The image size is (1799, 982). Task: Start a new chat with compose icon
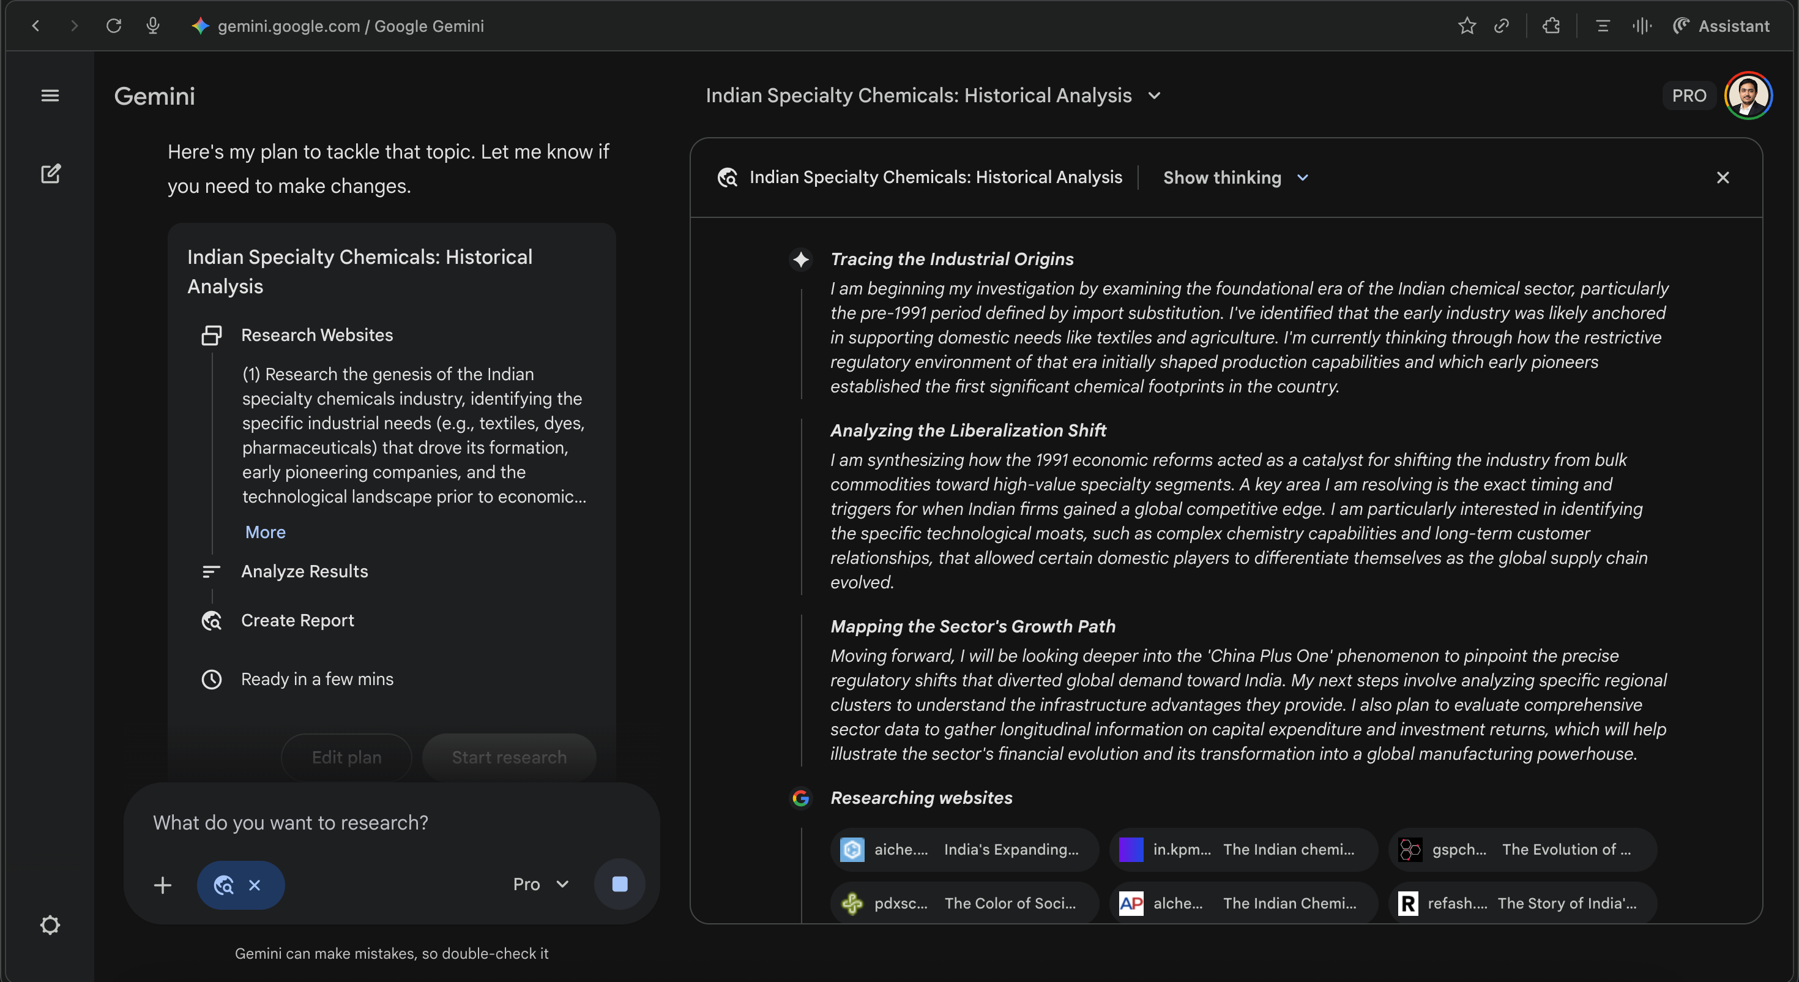50,173
